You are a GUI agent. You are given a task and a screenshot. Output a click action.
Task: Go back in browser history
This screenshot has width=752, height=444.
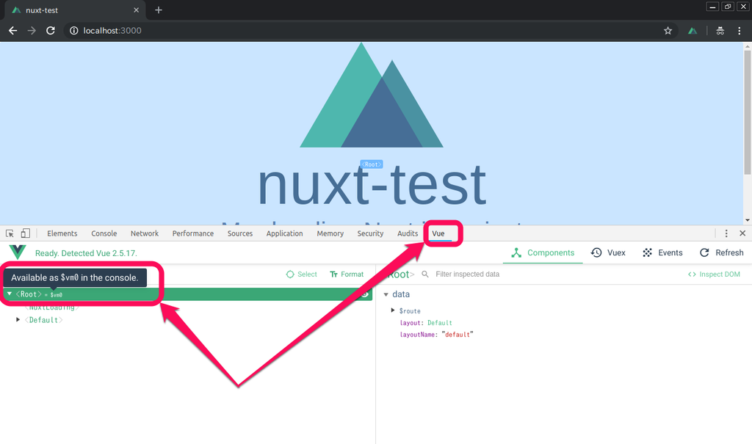point(13,31)
